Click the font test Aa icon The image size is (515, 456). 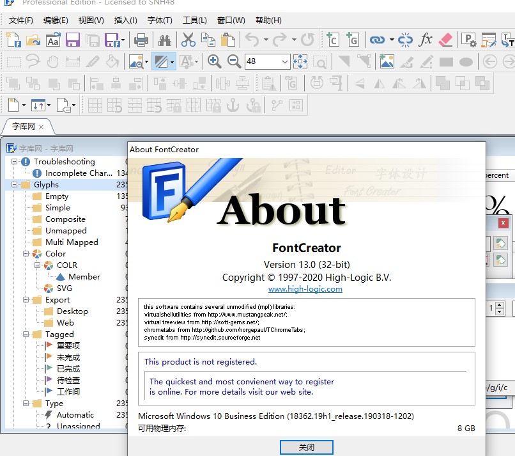coord(53,40)
